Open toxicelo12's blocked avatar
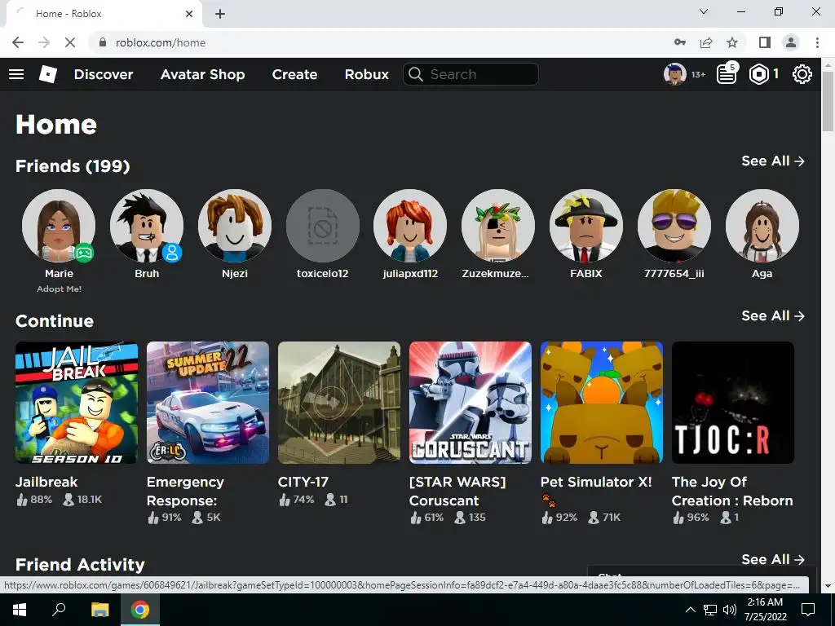 click(323, 226)
